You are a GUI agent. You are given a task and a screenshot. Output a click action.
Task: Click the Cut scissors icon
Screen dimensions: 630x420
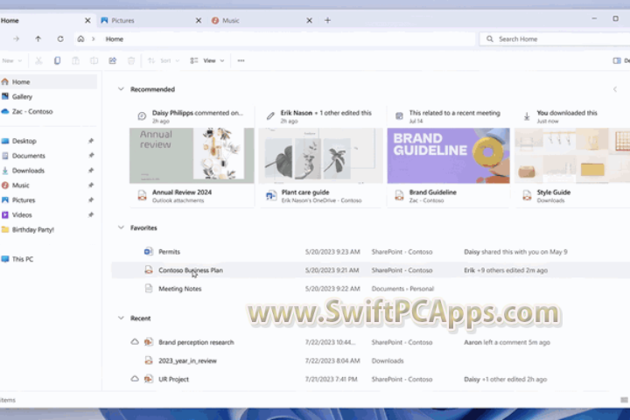point(38,60)
